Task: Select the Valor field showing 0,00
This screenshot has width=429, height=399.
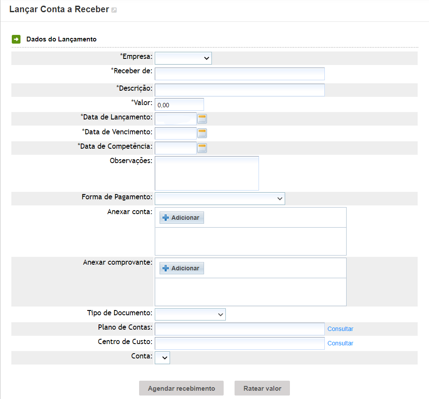Action: (x=179, y=105)
